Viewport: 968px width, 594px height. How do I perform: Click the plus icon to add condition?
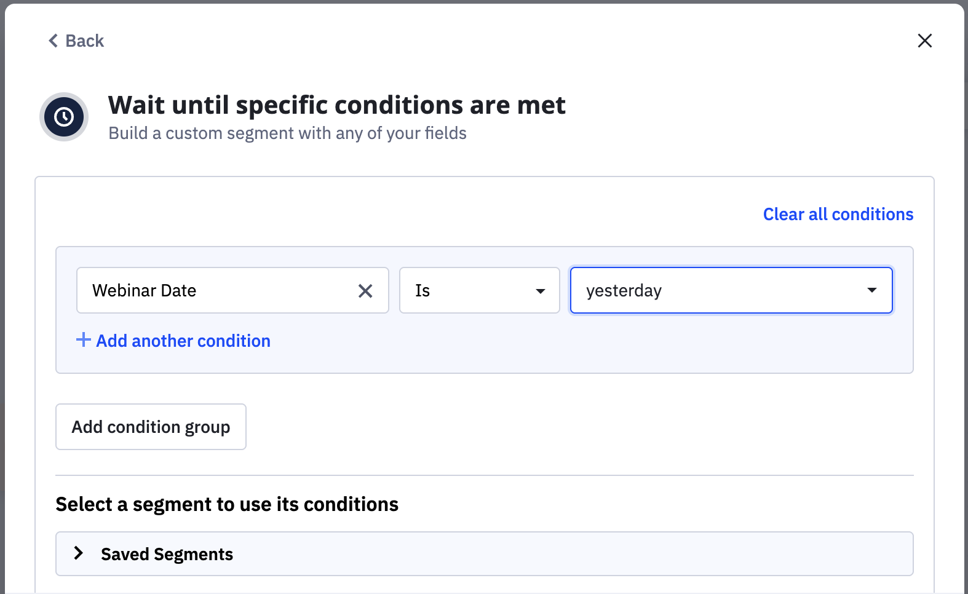83,340
